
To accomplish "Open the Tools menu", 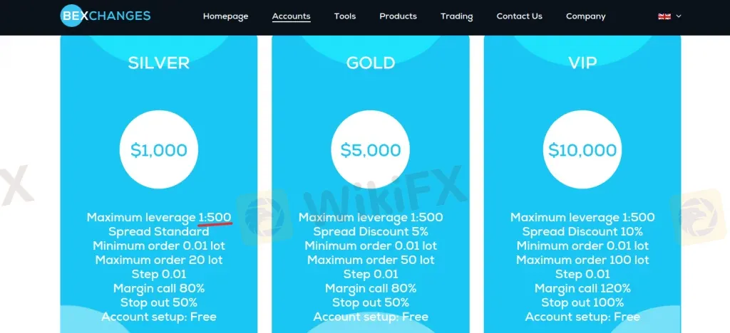I will coord(345,16).
